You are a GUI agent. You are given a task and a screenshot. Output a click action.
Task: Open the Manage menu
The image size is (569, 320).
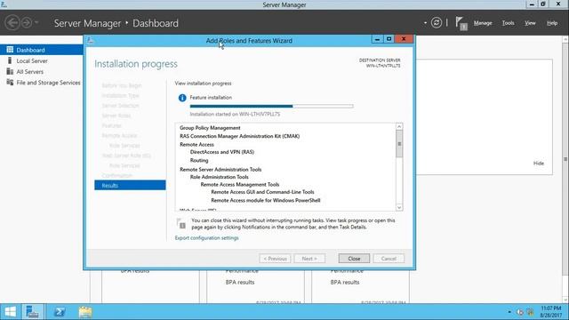[x=483, y=23]
